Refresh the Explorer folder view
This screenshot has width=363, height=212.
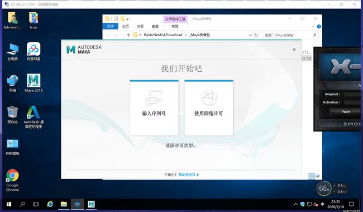point(256,35)
